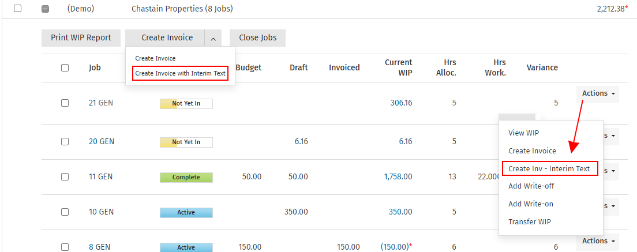Select Create Invoice from the dropdown list

tap(155, 58)
